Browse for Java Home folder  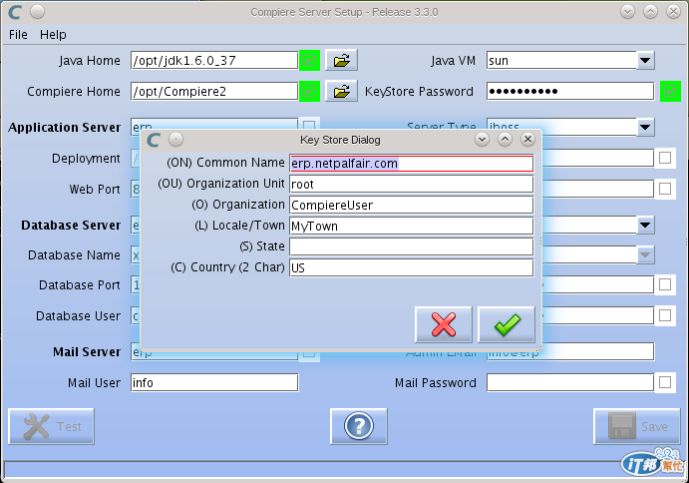tap(341, 60)
